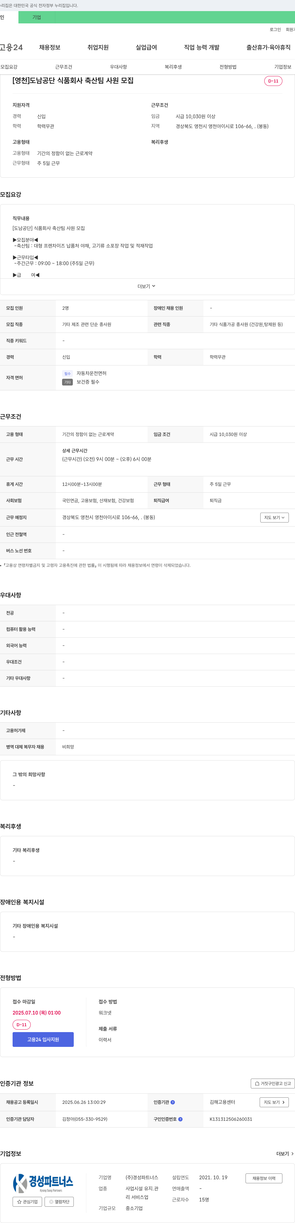
Task: Click the D-11 badge by job title
Action: 273,81
